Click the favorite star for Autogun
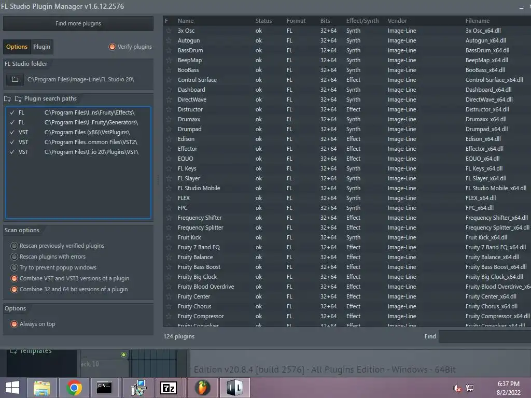The image size is (531, 398). pyautogui.click(x=169, y=40)
